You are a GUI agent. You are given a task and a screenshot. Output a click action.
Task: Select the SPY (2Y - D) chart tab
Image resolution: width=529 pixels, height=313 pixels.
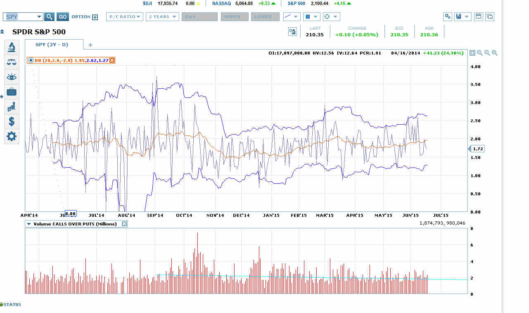tap(54, 45)
